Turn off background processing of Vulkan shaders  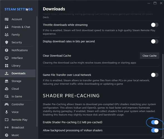(x=155, y=130)
